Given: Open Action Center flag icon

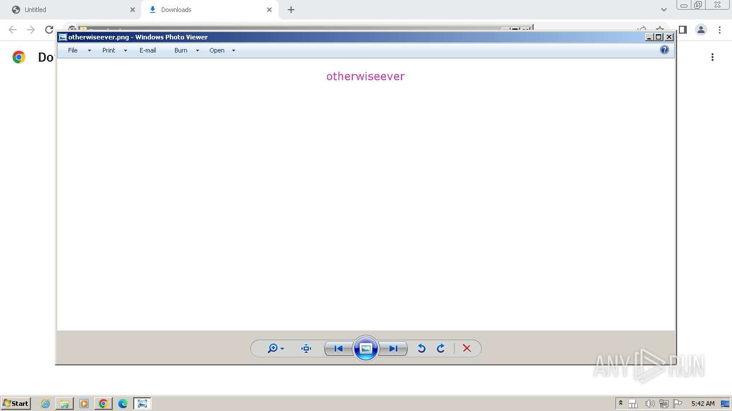Looking at the screenshot, I should [678, 404].
